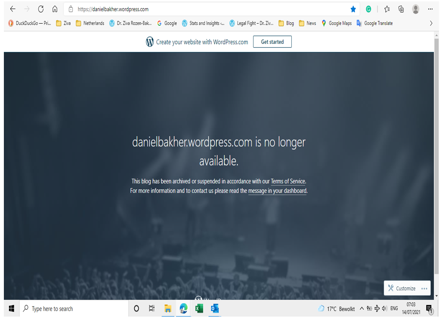Open Outlook from the taskbar
The image size is (442, 320).
click(x=215, y=308)
